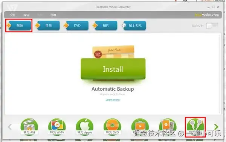Viewport: 226px width, 142px height.
Task: Click the Automatic Backup heading
Action: point(113,89)
